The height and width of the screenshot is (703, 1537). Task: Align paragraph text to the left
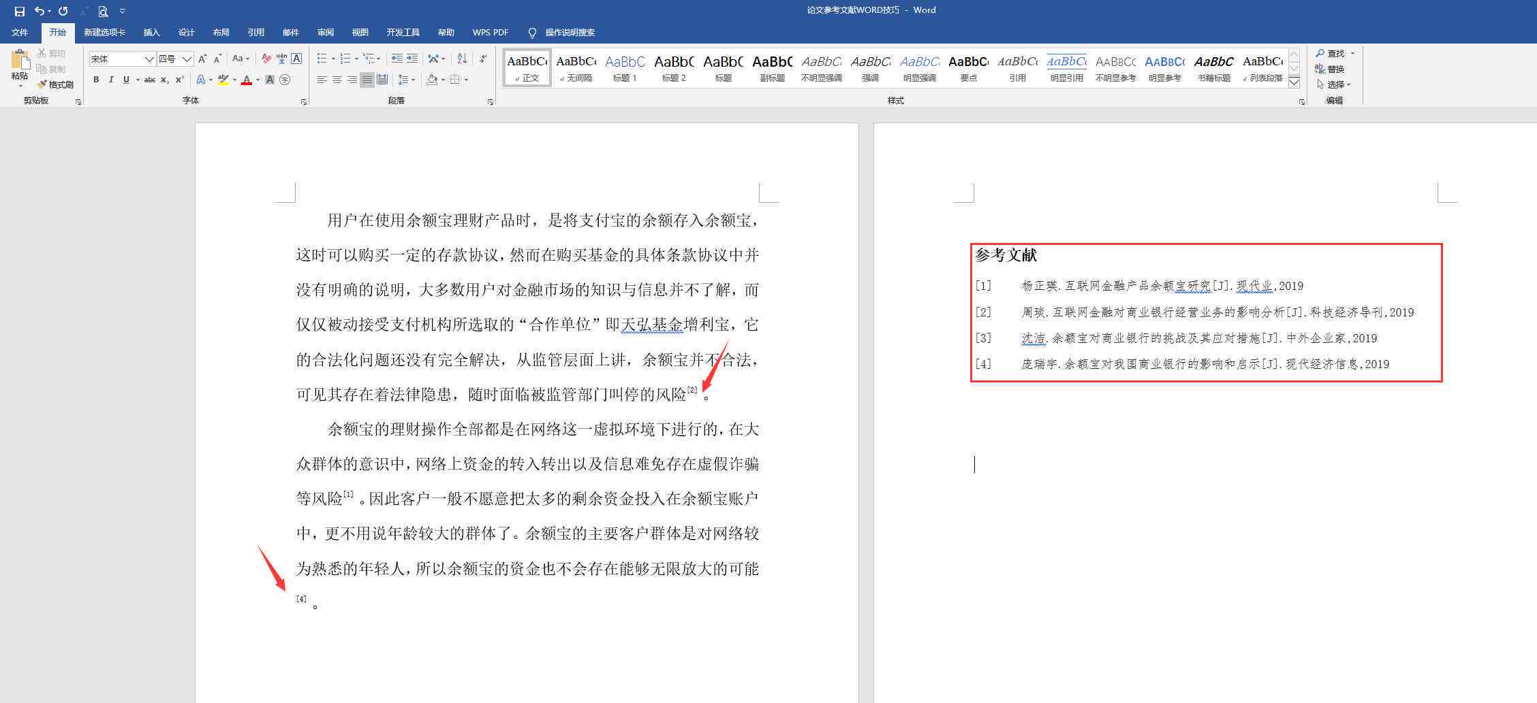(322, 80)
